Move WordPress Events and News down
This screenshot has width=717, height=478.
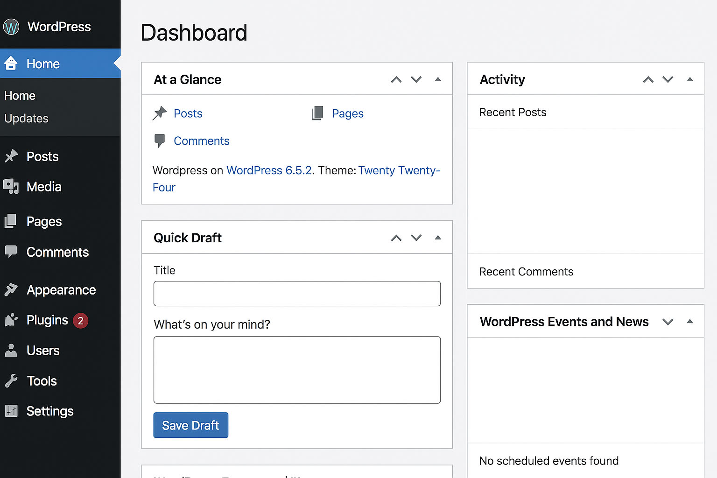[x=668, y=322]
